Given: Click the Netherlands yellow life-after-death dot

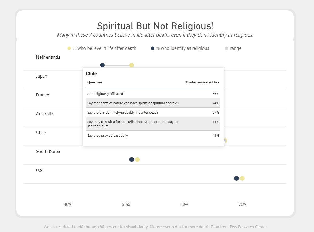Looking at the screenshot, I should (x=132, y=65).
